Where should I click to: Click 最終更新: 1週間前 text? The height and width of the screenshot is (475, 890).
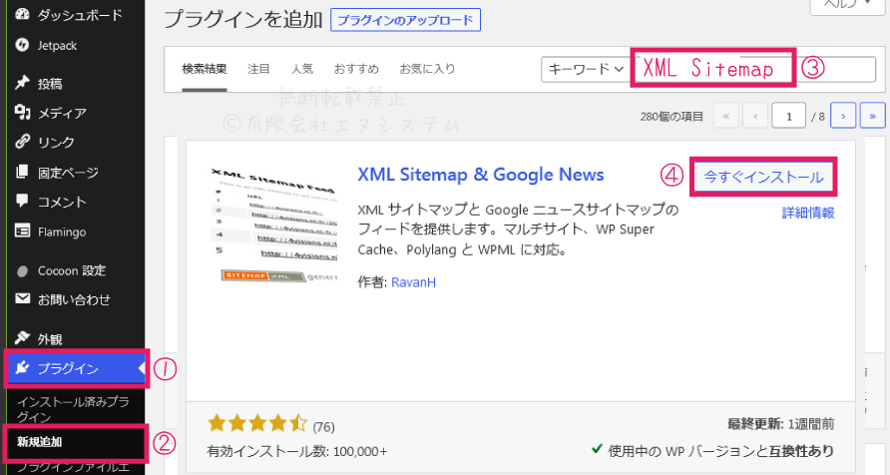781,424
